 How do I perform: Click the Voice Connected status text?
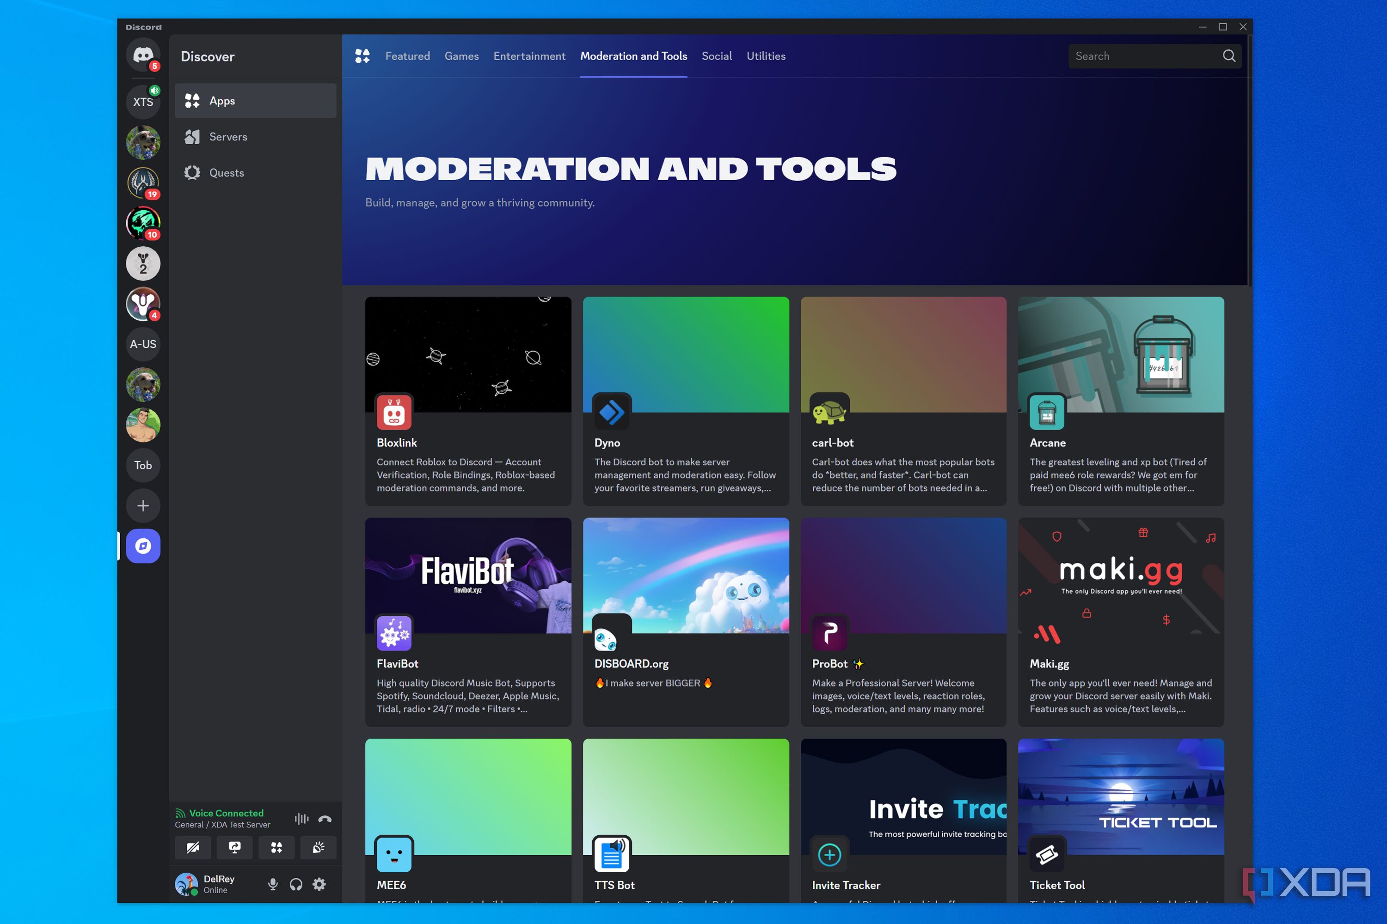pos(226,813)
